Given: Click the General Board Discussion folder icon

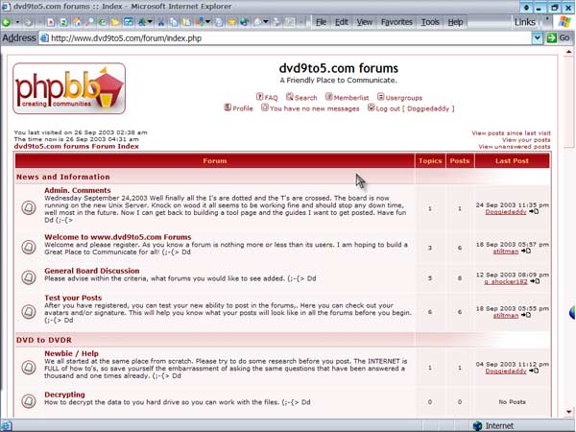Looking at the screenshot, I should coord(28,277).
